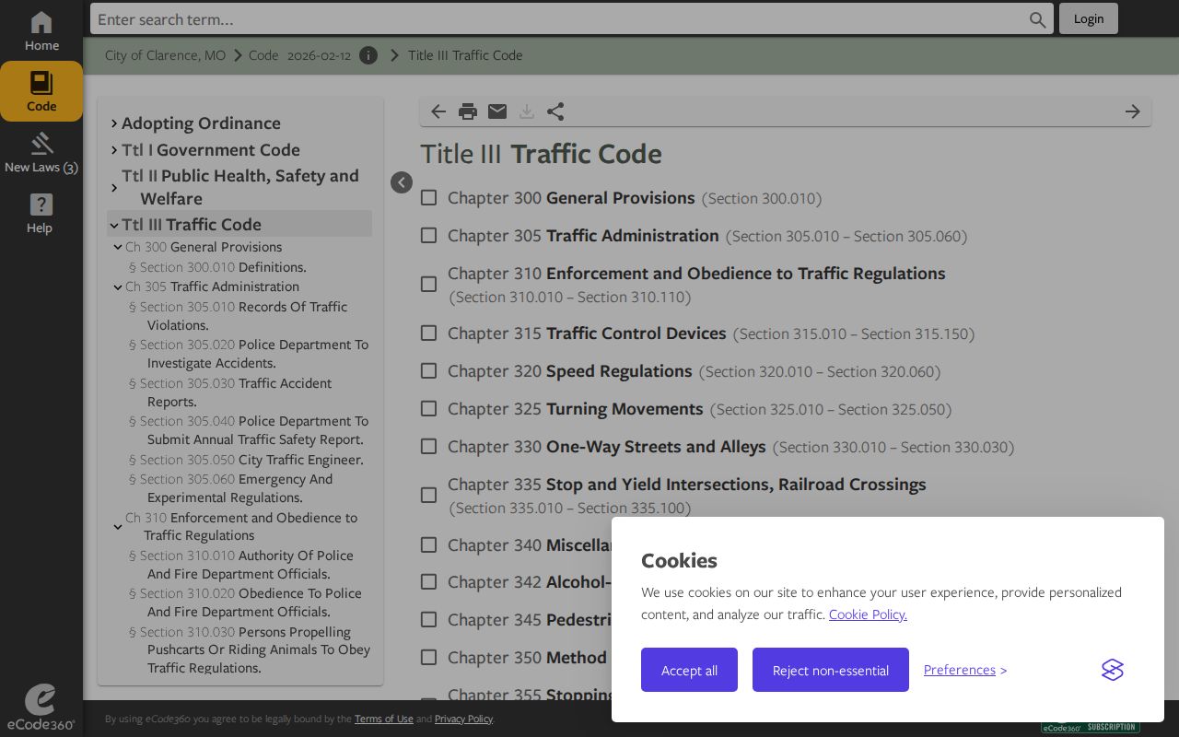Click the print icon
Screen dimensions: 1179x737
(x=468, y=111)
